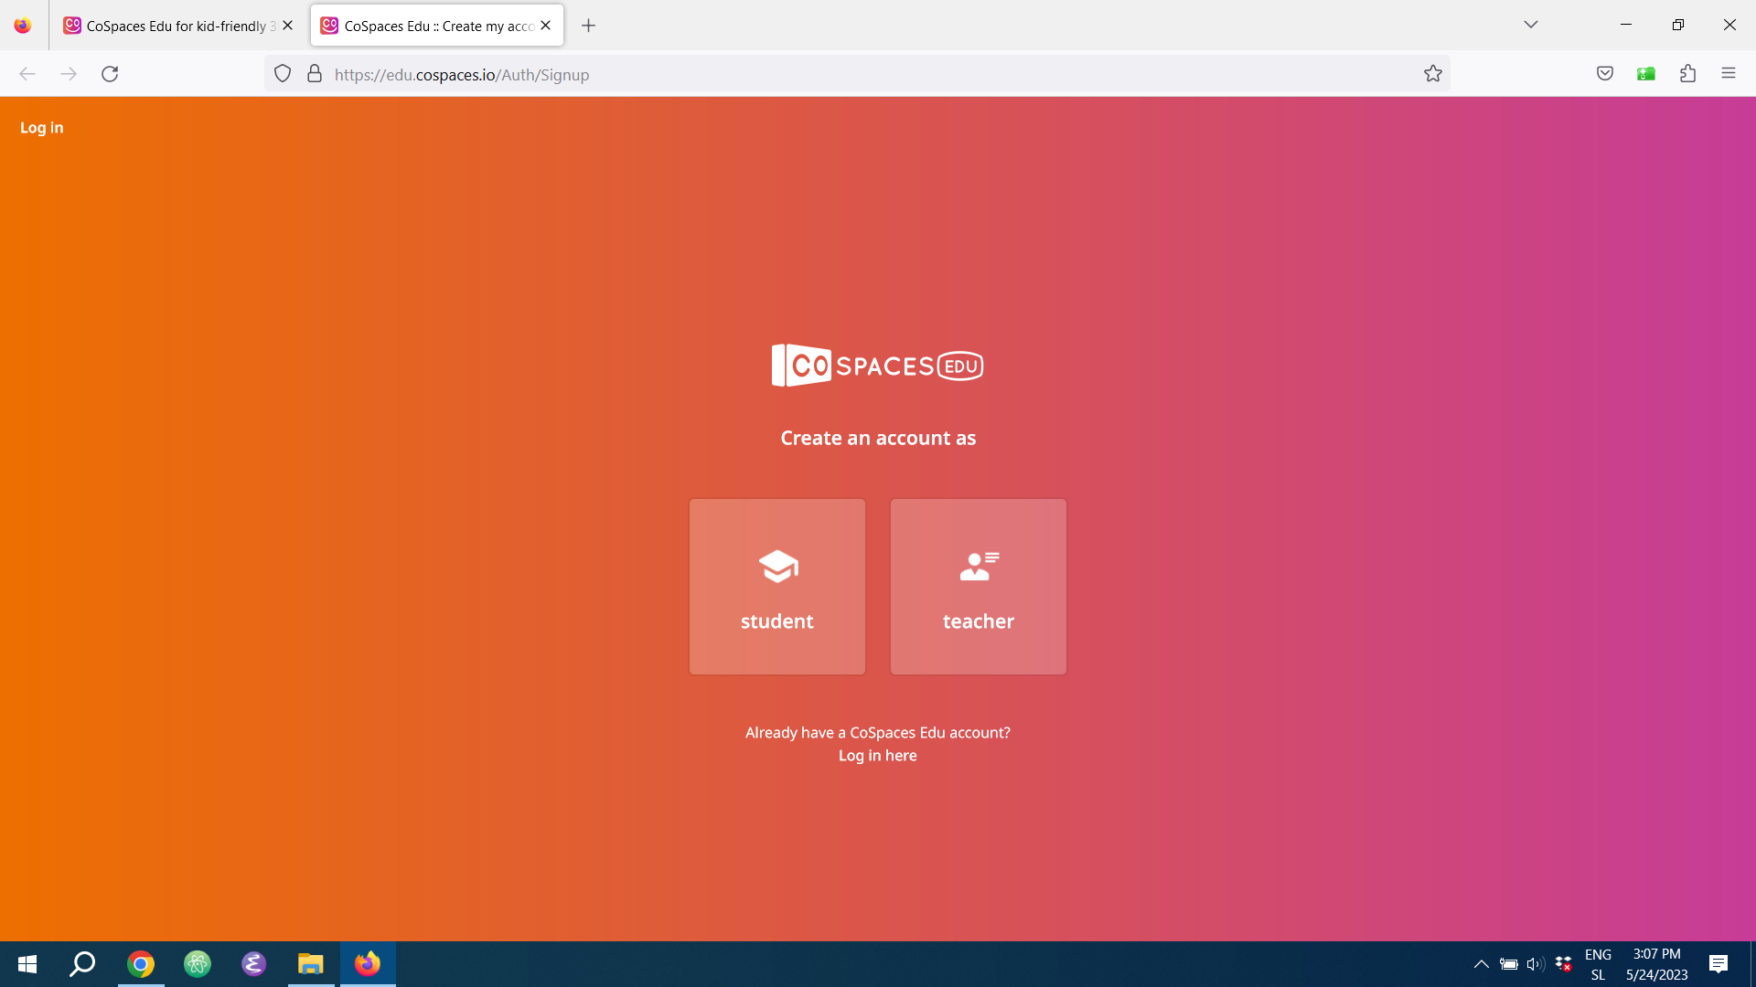Switch to the 'CoSpaces Edu for kid-friendly' tab

click(176, 26)
